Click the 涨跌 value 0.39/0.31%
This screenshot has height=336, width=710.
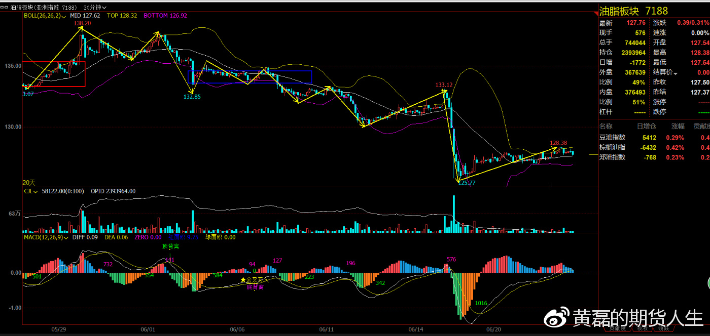[694, 23]
